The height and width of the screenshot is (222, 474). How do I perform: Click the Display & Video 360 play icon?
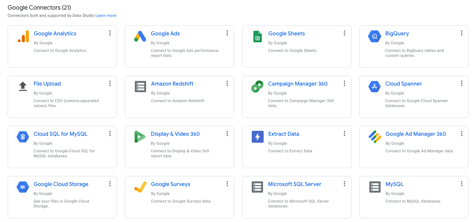140,137
